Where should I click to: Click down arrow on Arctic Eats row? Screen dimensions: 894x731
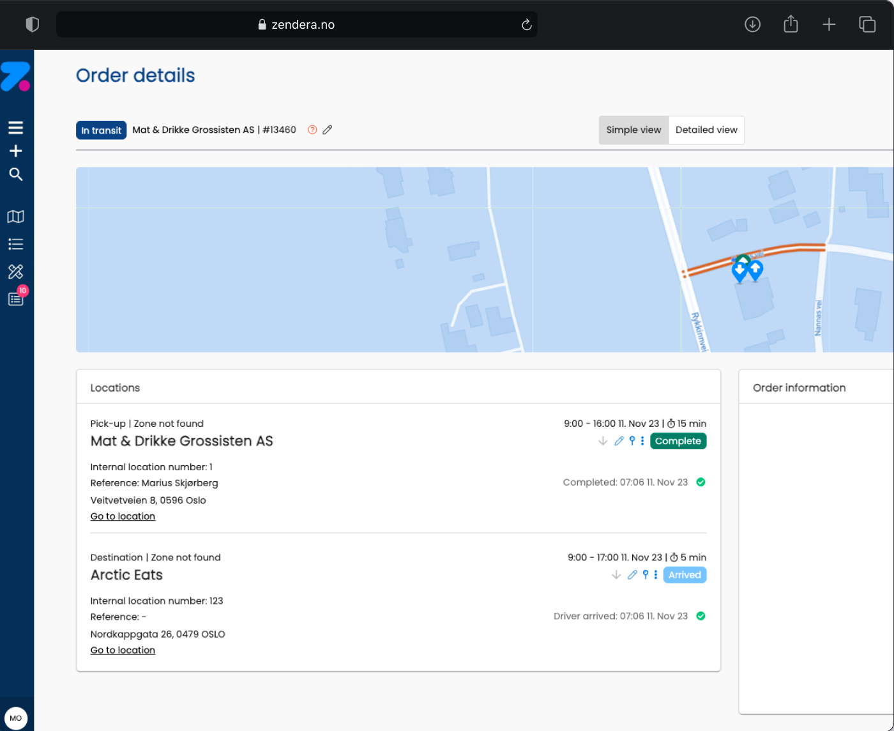click(x=616, y=575)
